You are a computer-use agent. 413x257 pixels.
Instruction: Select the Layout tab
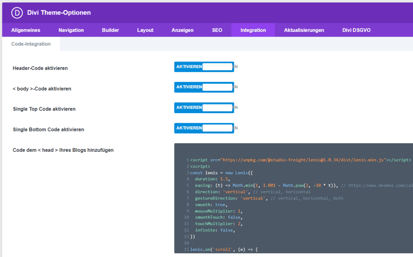(145, 30)
